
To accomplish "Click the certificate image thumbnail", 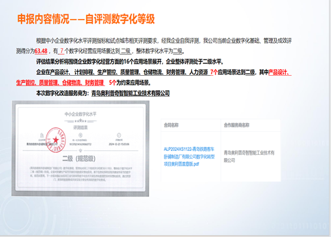I will tap(80, 148).
